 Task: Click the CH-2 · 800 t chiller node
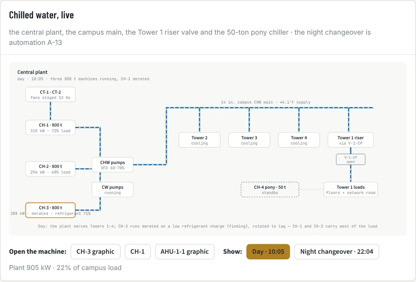[x=50, y=169]
